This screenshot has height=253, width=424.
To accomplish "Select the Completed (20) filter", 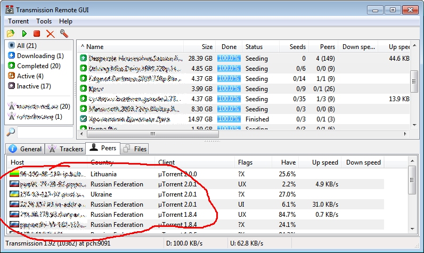I will coord(39,66).
